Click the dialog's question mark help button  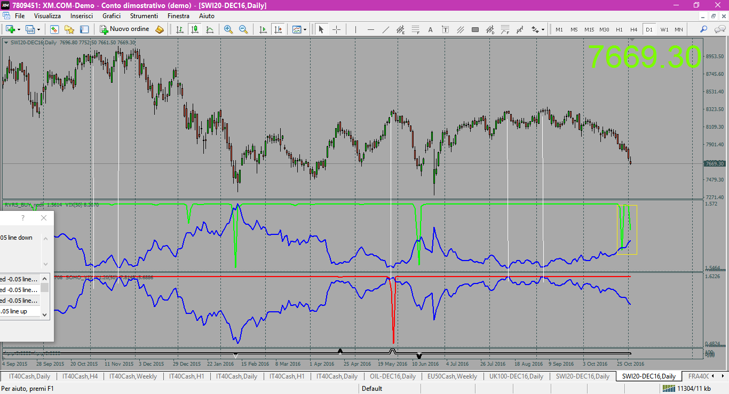23,218
